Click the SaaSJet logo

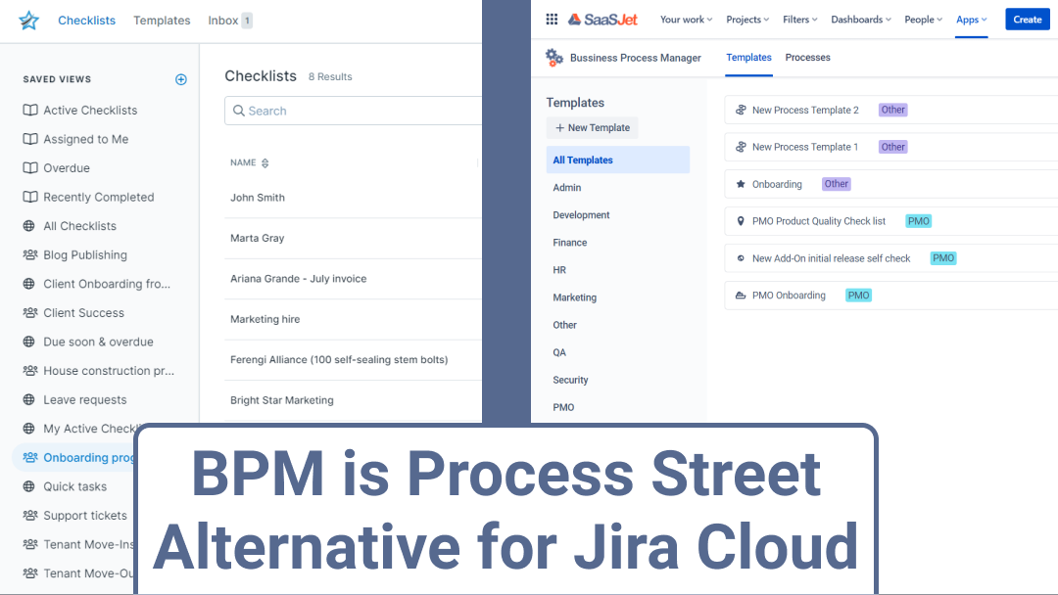click(x=602, y=20)
